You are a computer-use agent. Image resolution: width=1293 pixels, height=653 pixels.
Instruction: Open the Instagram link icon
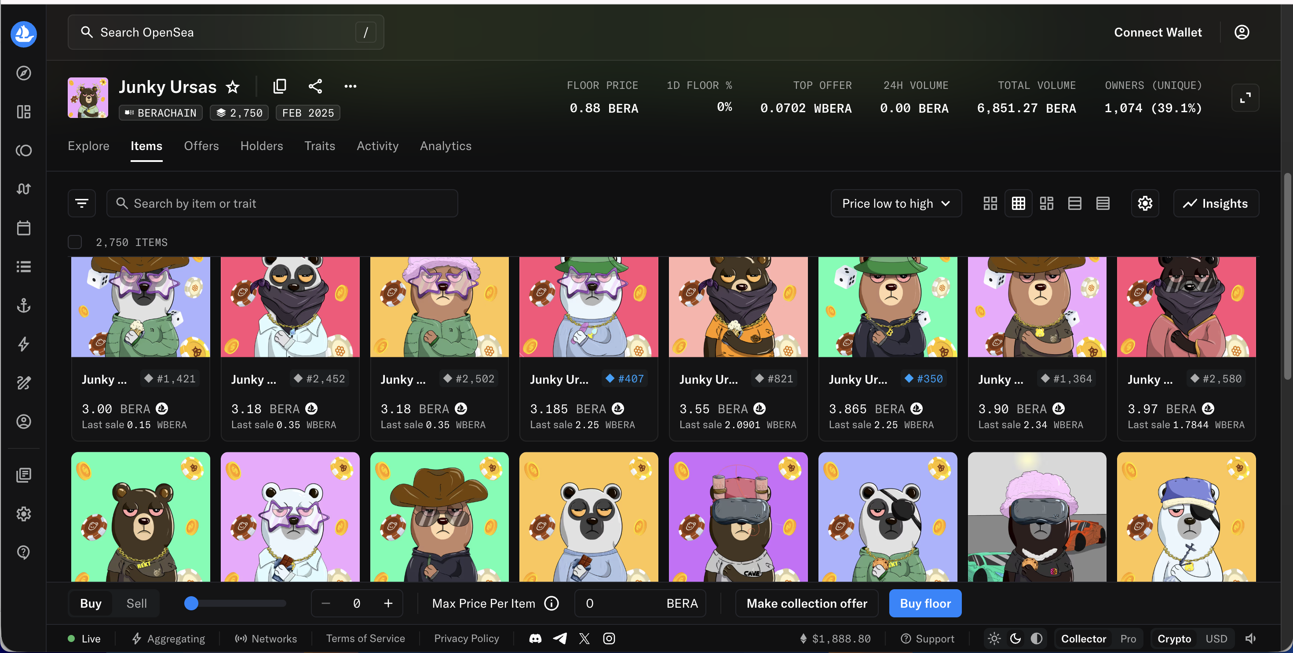pos(609,638)
